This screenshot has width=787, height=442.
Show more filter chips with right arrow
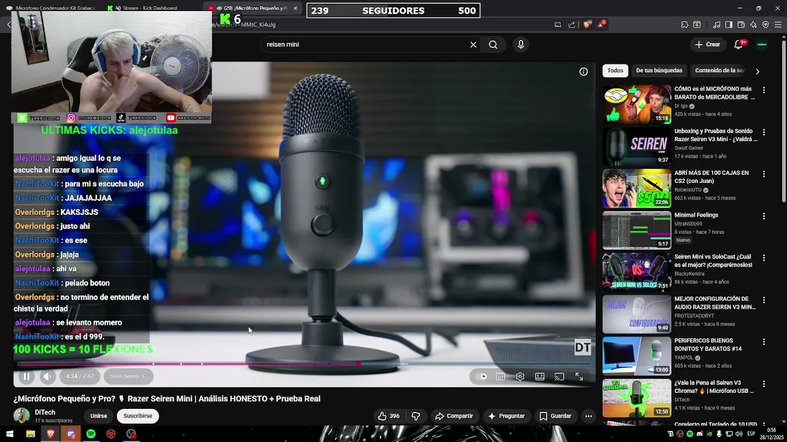pyautogui.click(x=757, y=71)
